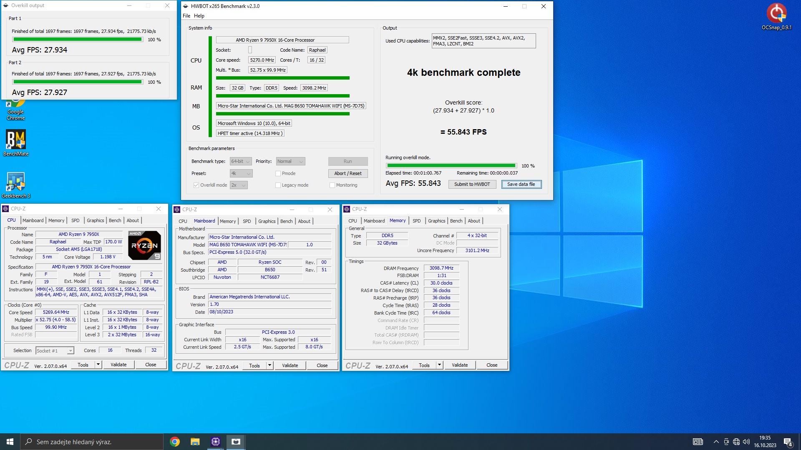Click the CAS# Latency 30.0 clocks value
This screenshot has height=450, width=801.
441,283
